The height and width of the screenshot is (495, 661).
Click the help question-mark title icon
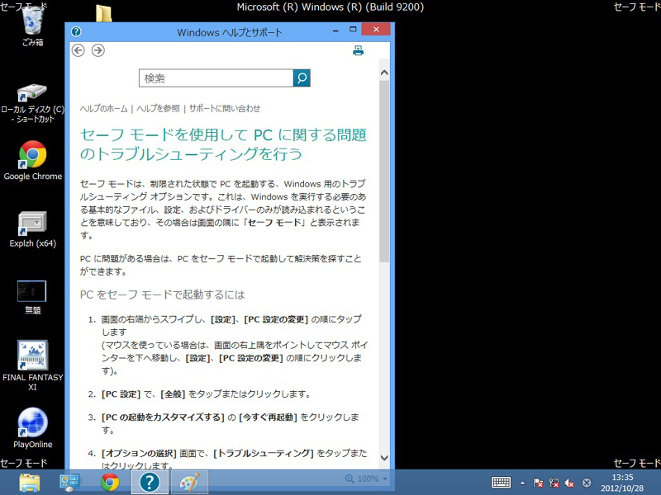coord(76,31)
